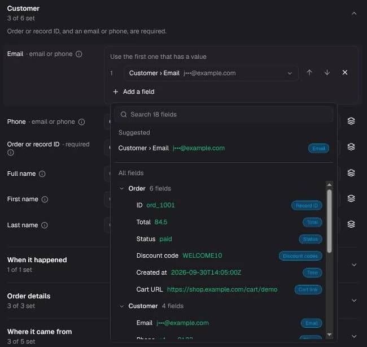This screenshot has width=367, height=347.
Task: Show info icon under Order or record ID
Action: click(x=11, y=153)
